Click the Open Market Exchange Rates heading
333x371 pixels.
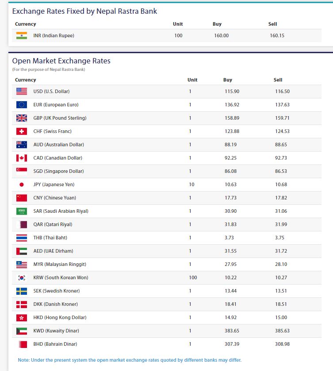pyautogui.click(x=61, y=61)
